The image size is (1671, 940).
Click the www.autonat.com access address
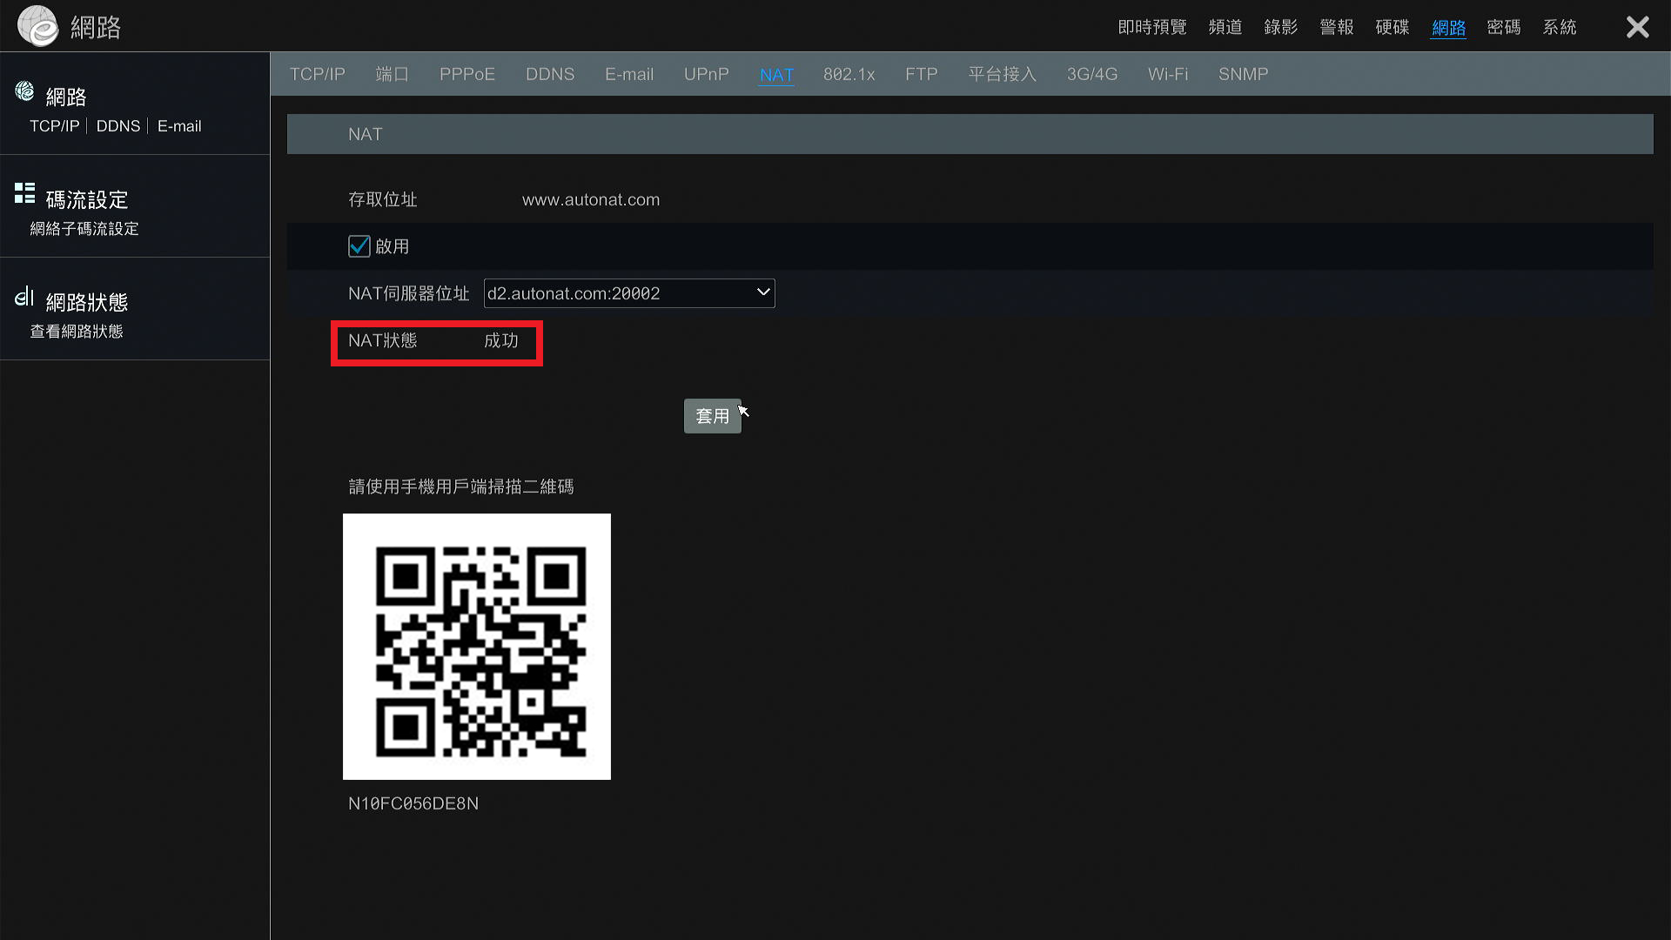591,199
